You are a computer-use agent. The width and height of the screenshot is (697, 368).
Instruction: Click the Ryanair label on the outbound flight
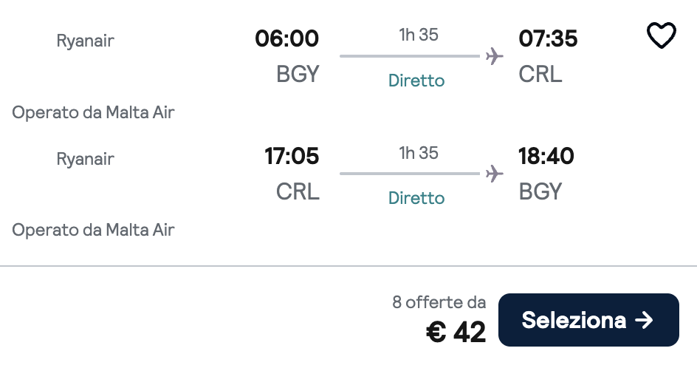click(x=86, y=41)
